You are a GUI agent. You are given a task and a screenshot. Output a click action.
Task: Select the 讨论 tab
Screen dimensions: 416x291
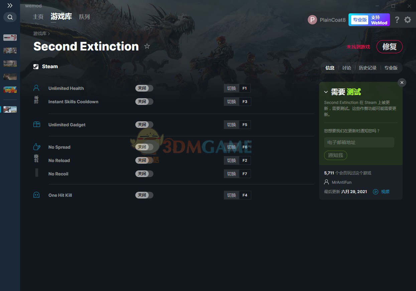(346, 68)
